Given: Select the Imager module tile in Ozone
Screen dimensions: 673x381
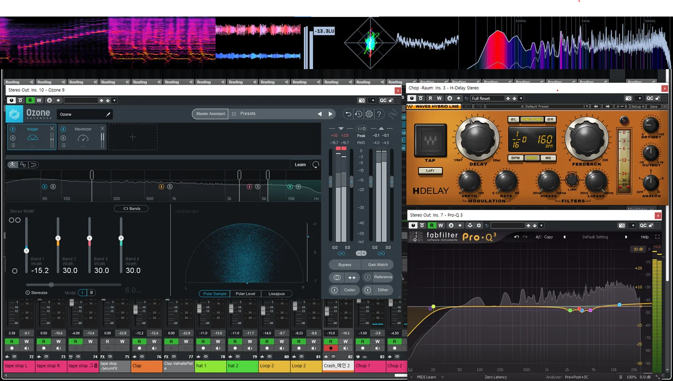Looking at the screenshot, I should [x=32, y=137].
